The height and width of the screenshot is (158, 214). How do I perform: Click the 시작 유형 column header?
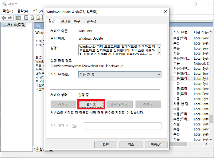(180, 32)
